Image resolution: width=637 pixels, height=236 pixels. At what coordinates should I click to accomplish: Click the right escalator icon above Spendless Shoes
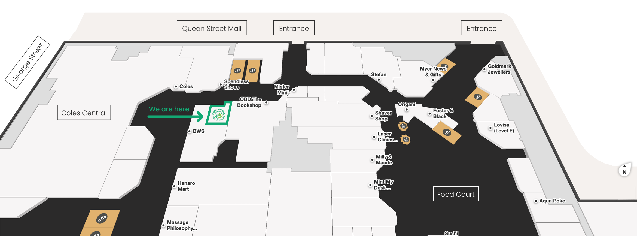[252, 71]
